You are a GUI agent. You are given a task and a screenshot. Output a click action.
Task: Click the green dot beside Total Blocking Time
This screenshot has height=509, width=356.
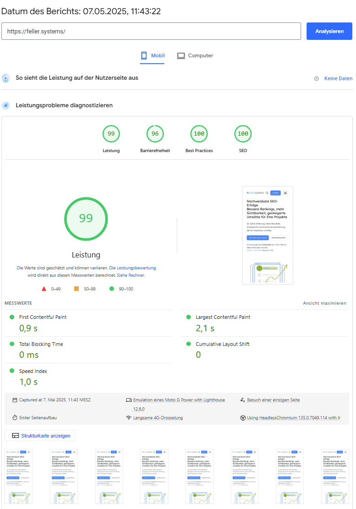point(12,344)
